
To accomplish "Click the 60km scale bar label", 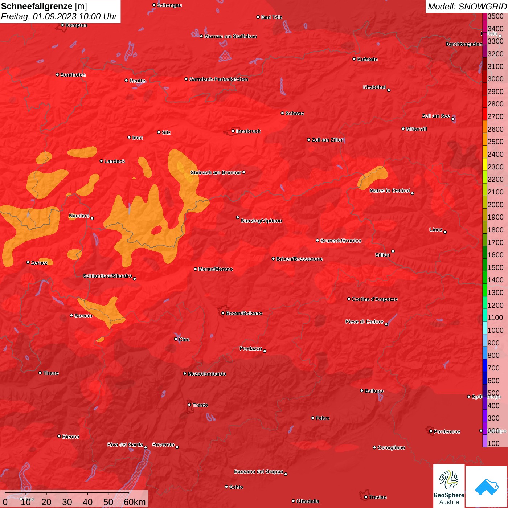I will coord(135,502).
